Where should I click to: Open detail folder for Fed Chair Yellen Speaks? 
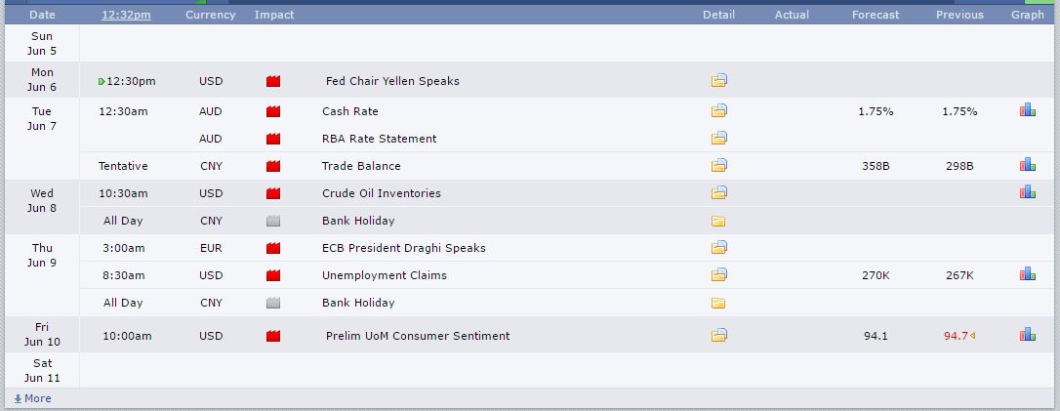(719, 81)
